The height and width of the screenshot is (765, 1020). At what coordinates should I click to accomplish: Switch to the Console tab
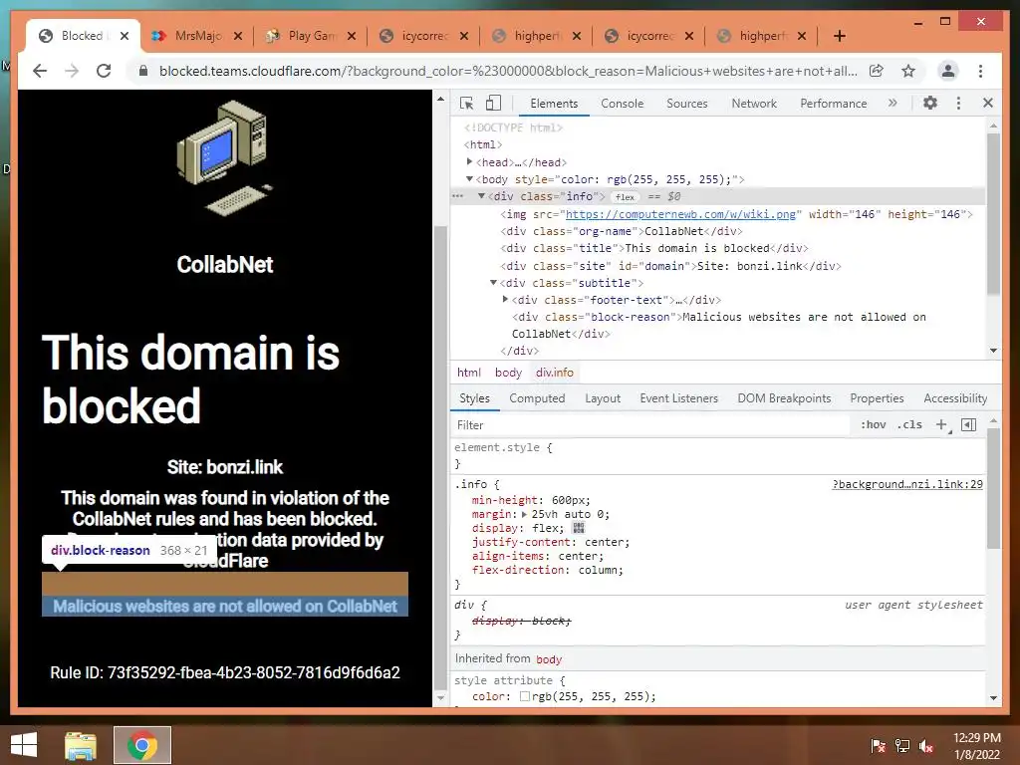coord(622,104)
